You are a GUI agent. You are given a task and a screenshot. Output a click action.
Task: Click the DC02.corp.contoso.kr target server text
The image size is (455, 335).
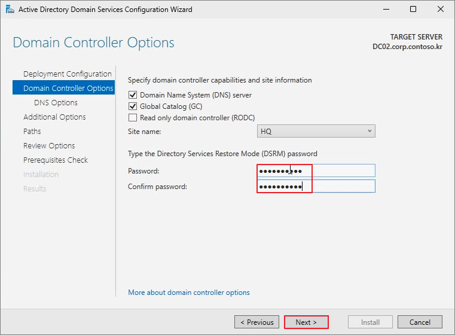point(407,47)
